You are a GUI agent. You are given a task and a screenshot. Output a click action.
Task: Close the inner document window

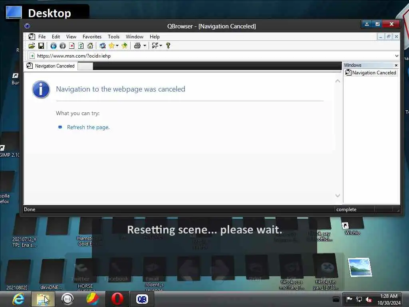(396, 36)
